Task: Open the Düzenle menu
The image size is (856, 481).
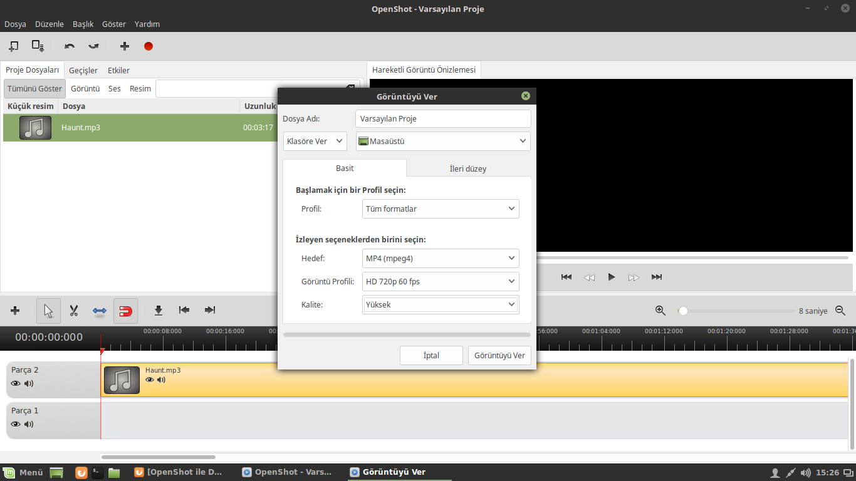Action: 50,24
